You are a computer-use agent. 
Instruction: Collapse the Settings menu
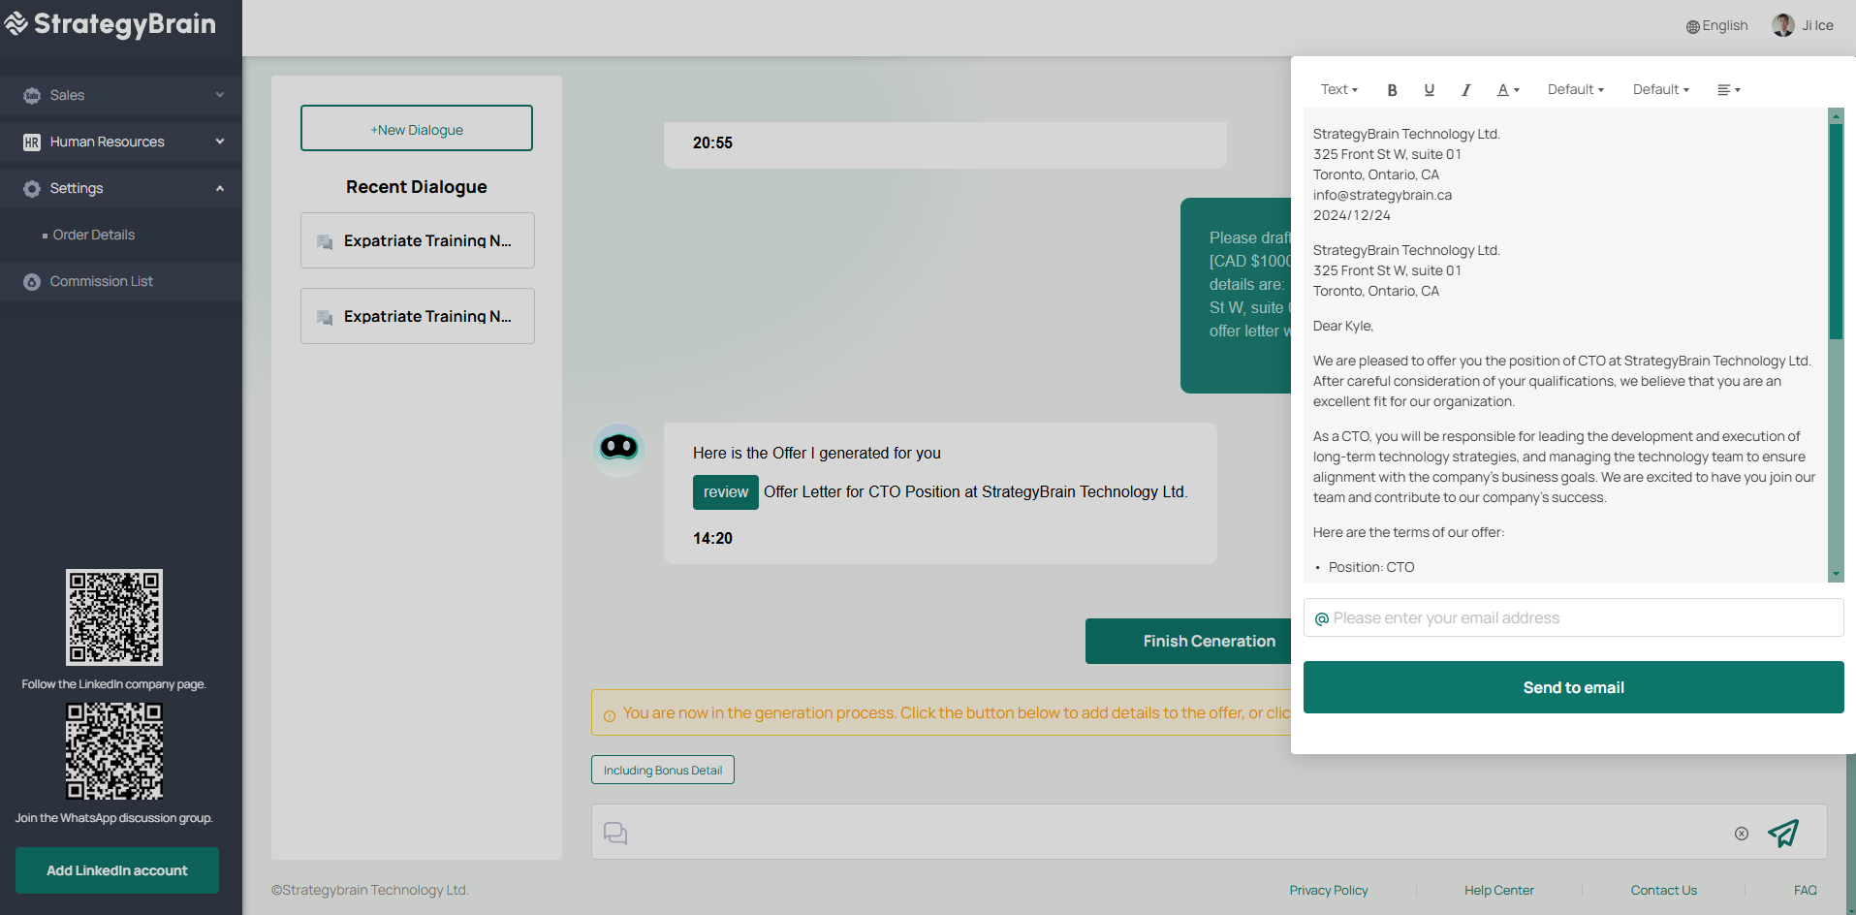[121, 188]
